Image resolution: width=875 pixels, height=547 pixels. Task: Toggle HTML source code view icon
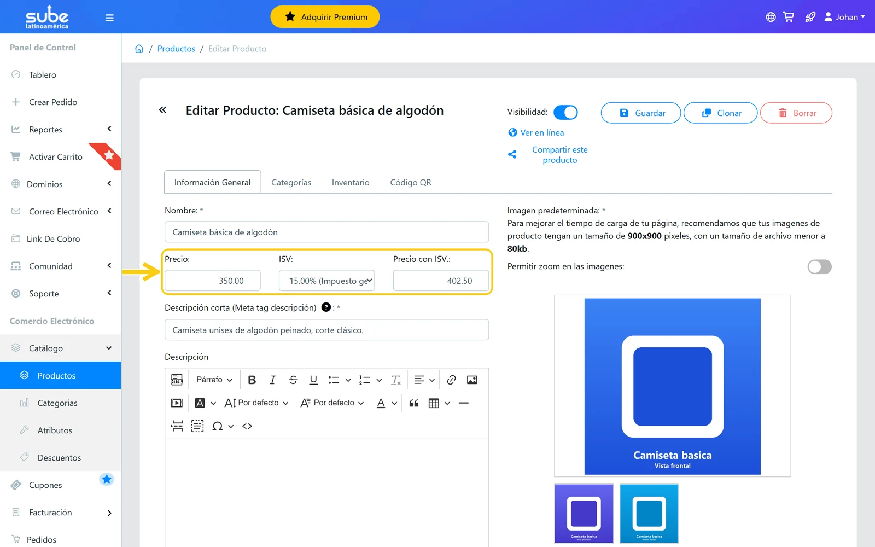[x=177, y=380]
